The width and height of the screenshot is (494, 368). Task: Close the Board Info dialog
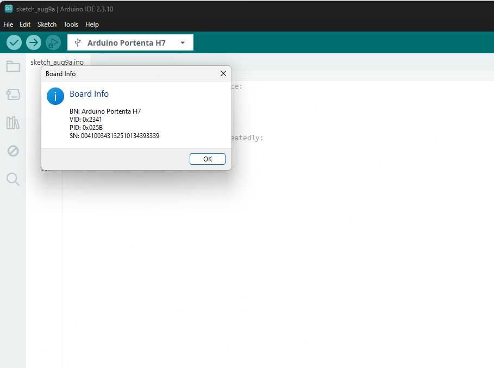pos(223,73)
